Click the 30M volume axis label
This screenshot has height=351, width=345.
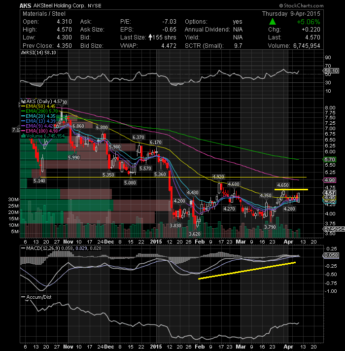tap(13, 200)
